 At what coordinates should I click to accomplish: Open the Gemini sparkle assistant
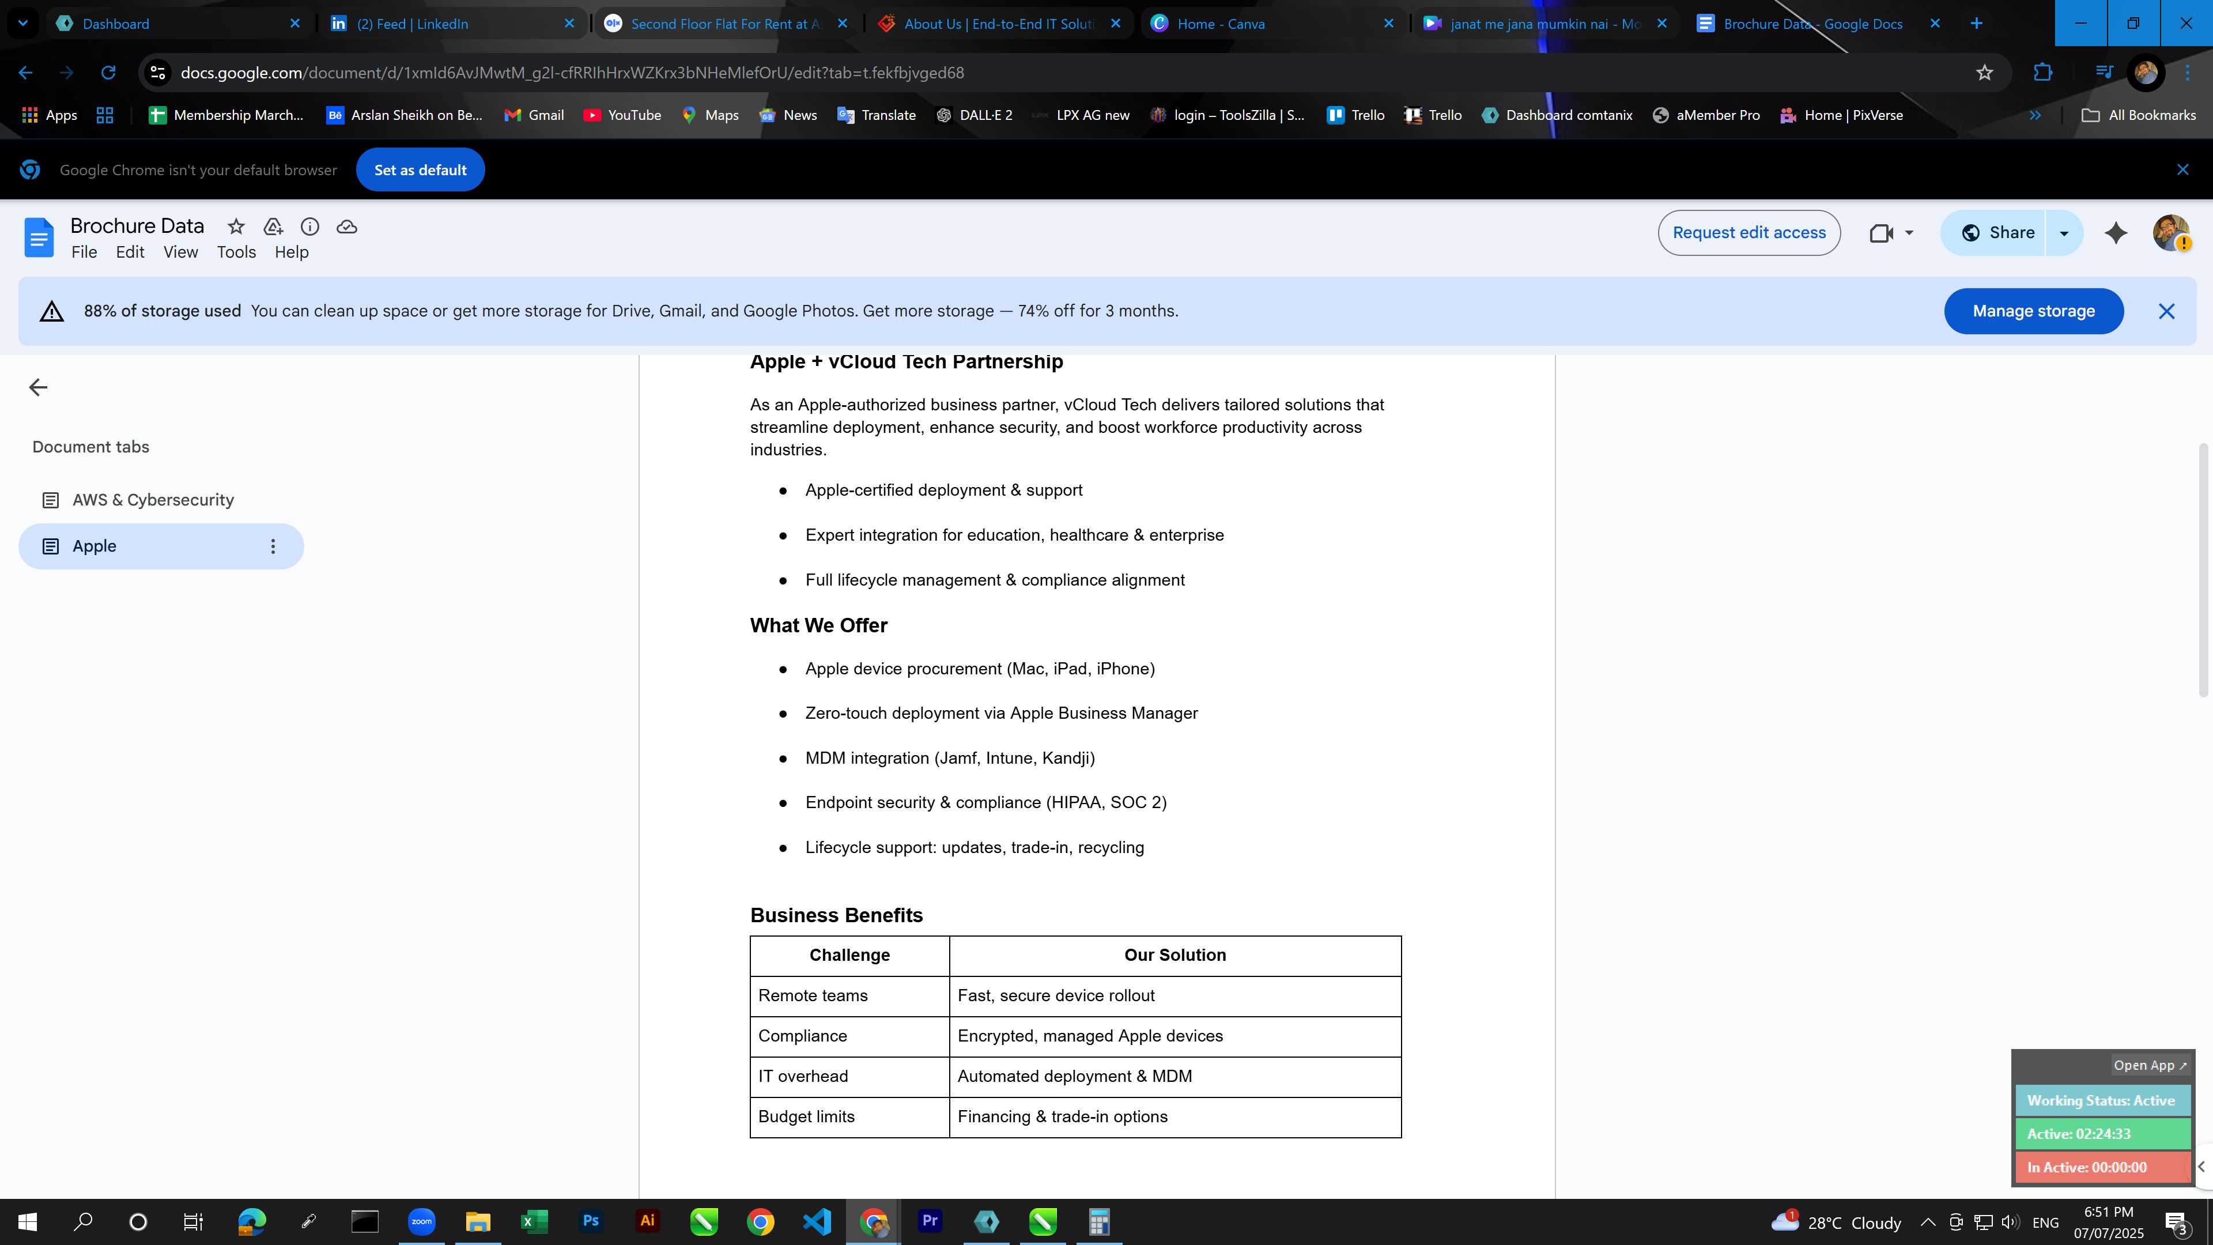click(2116, 233)
